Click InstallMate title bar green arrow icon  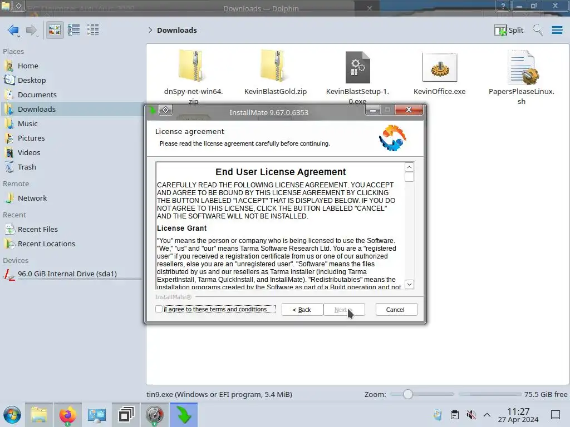click(x=152, y=110)
